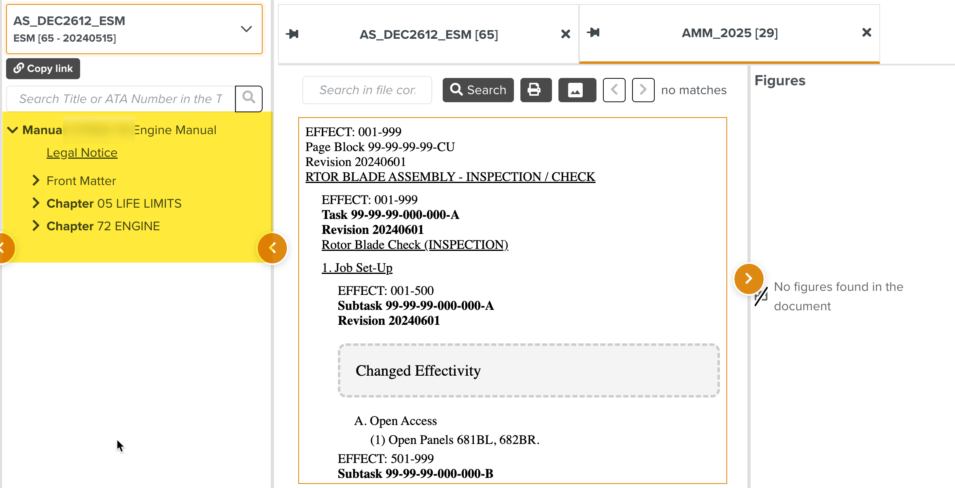Go to next search match arrow

pyautogui.click(x=643, y=90)
